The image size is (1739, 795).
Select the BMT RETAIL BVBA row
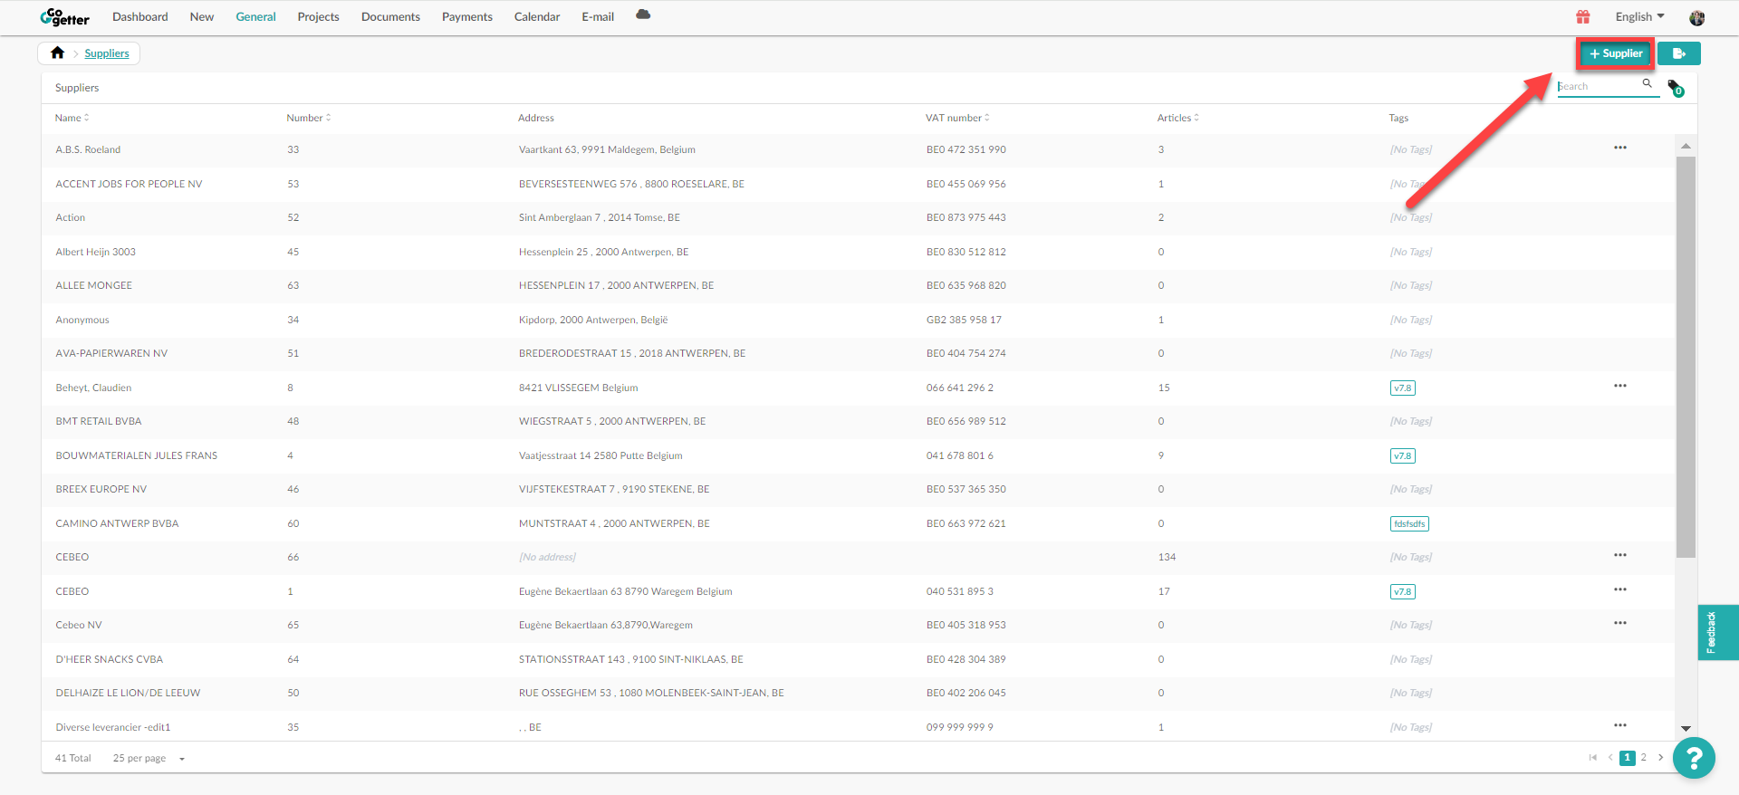[x=858, y=421]
